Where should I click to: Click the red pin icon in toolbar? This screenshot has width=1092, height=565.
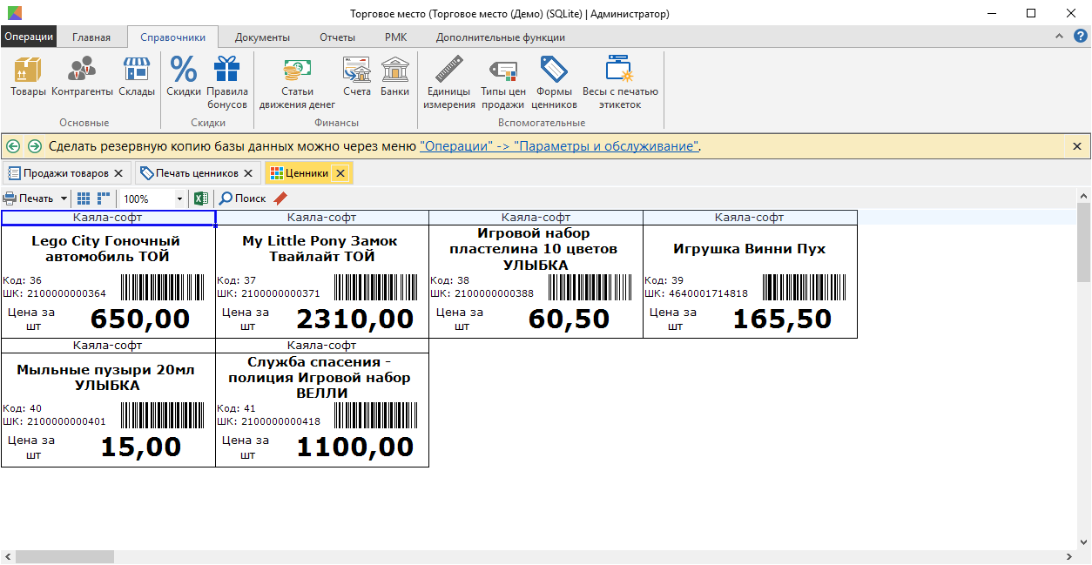(280, 198)
